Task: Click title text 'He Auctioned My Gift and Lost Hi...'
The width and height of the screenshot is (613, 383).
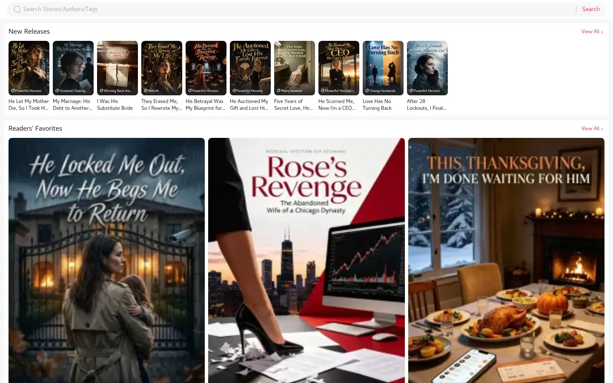Action: pyautogui.click(x=249, y=105)
